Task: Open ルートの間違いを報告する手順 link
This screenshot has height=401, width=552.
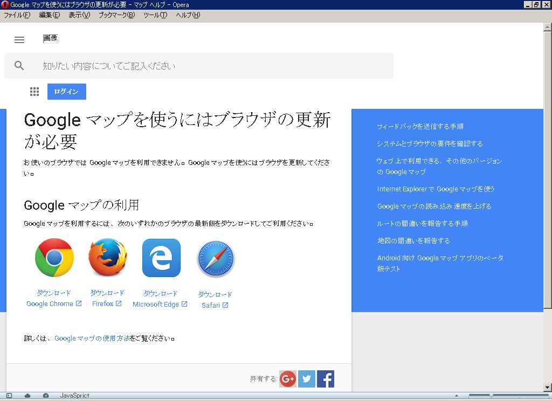Action: pos(422,224)
